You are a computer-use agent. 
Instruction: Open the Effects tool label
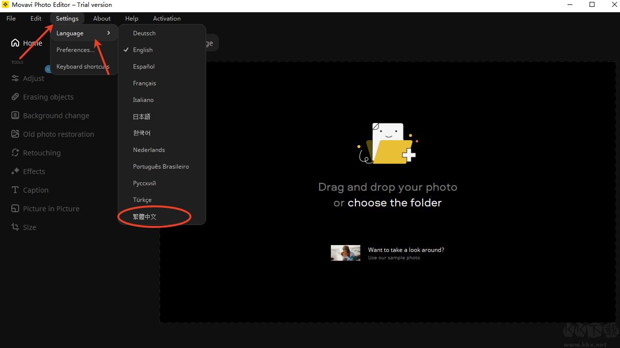[34, 172]
